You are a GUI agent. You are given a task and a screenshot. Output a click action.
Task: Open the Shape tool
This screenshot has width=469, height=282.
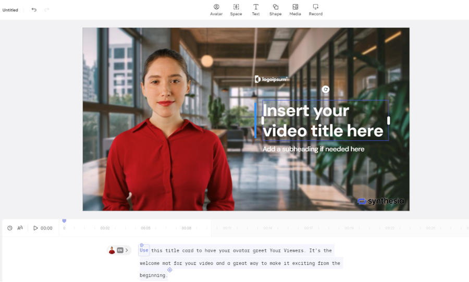tap(275, 10)
